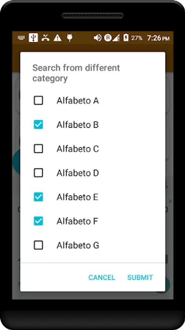The width and height of the screenshot is (185, 330).
Task: Tick the Alfabeto G checkbox
Action: pyautogui.click(x=38, y=245)
